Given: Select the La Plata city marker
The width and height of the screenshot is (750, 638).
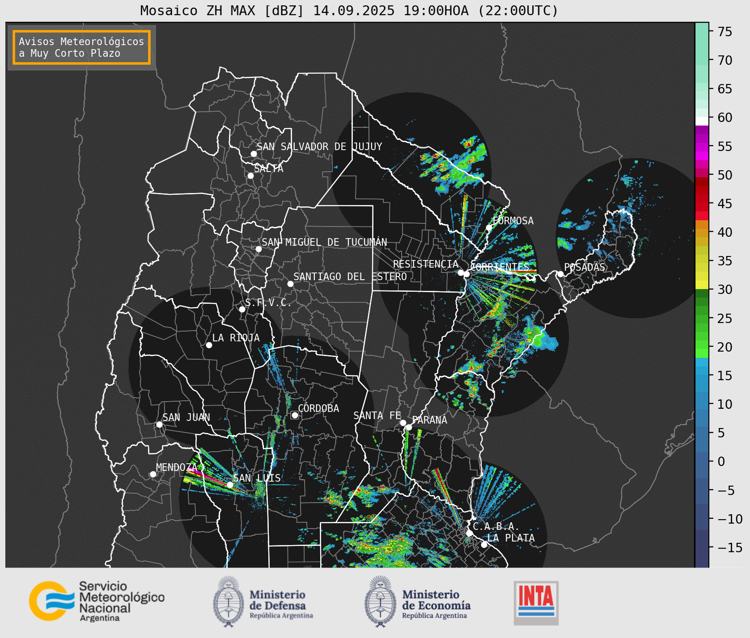Looking at the screenshot, I should pos(484,544).
